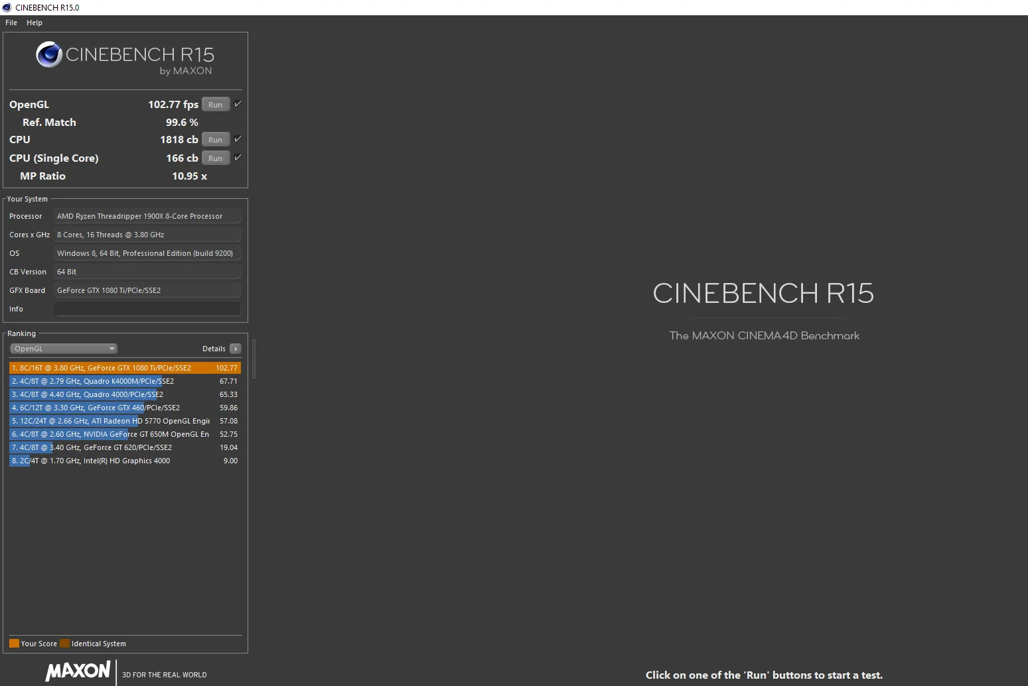Viewport: 1028px width, 686px height.
Task: Click the Ref. Match value 99.6 %
Action: (x=182, y=123)
